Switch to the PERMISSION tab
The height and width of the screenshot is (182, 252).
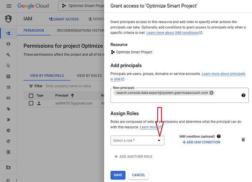coord(34,31)
